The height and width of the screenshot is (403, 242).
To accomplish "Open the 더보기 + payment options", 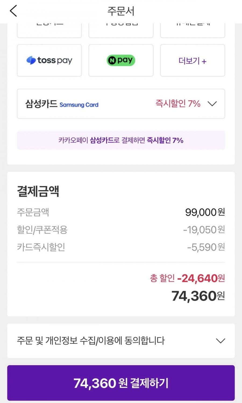I will [x=193, y=61].
